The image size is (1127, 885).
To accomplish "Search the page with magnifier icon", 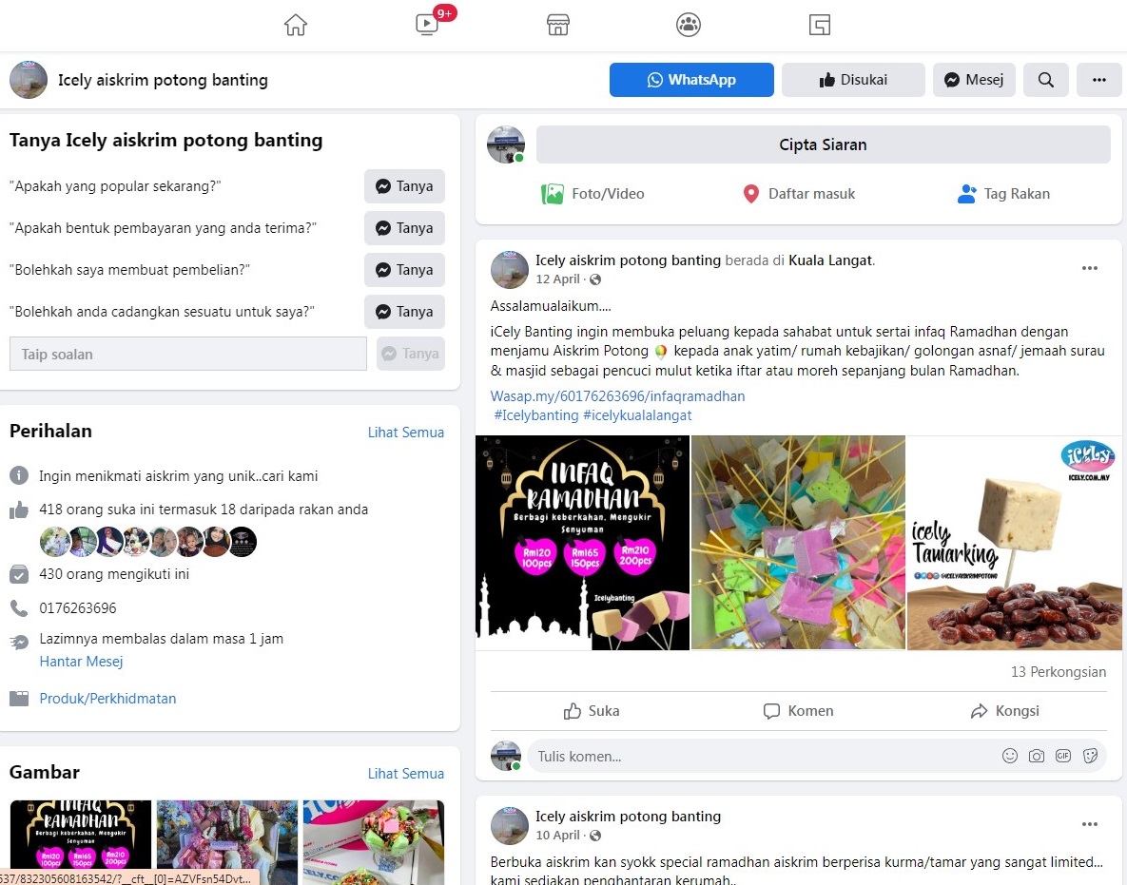I will [x=1046, y=80].
